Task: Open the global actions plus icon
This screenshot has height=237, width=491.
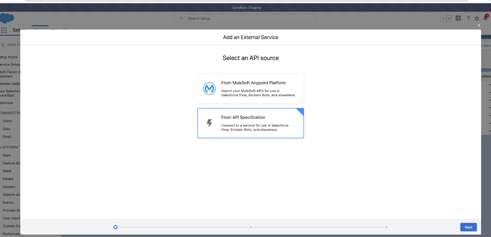Action: pos(458,18)
